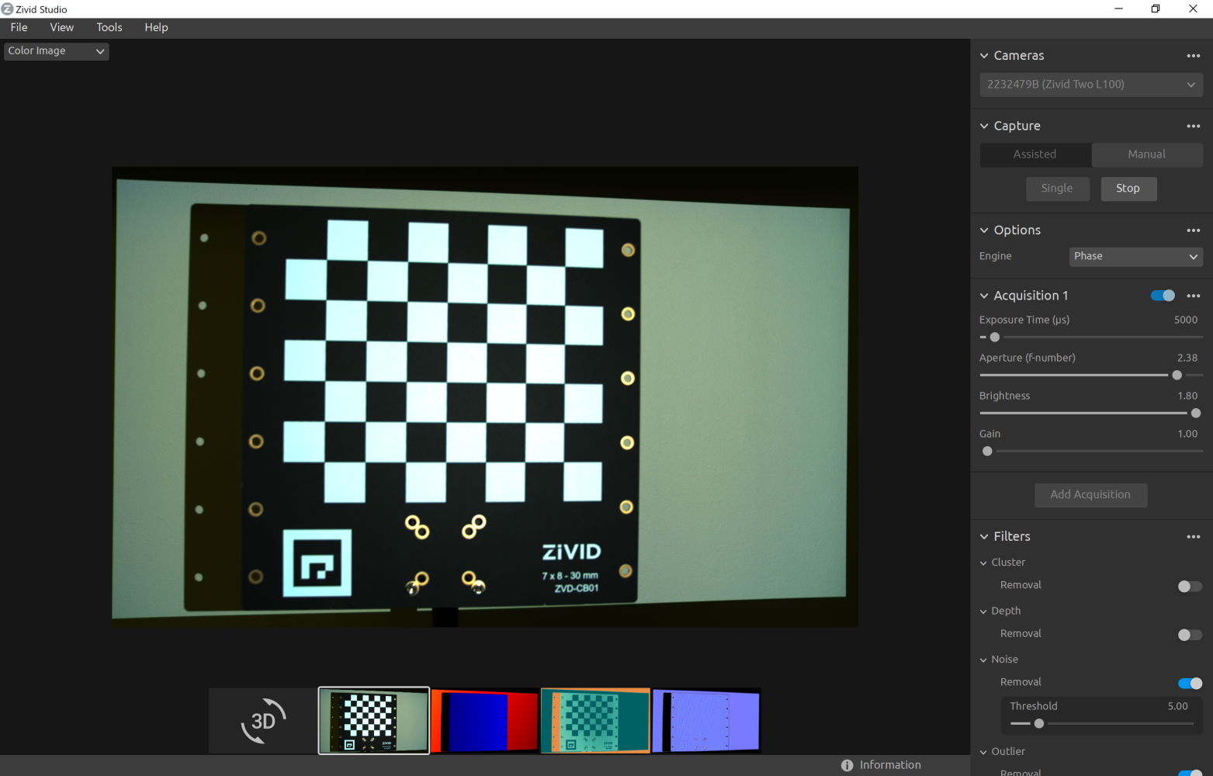Open Cameras section options menu

tap(1193, 56)
